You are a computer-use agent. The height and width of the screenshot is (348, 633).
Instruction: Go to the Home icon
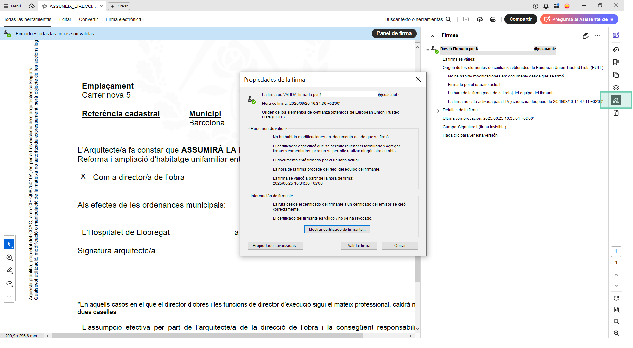point(32,6)
